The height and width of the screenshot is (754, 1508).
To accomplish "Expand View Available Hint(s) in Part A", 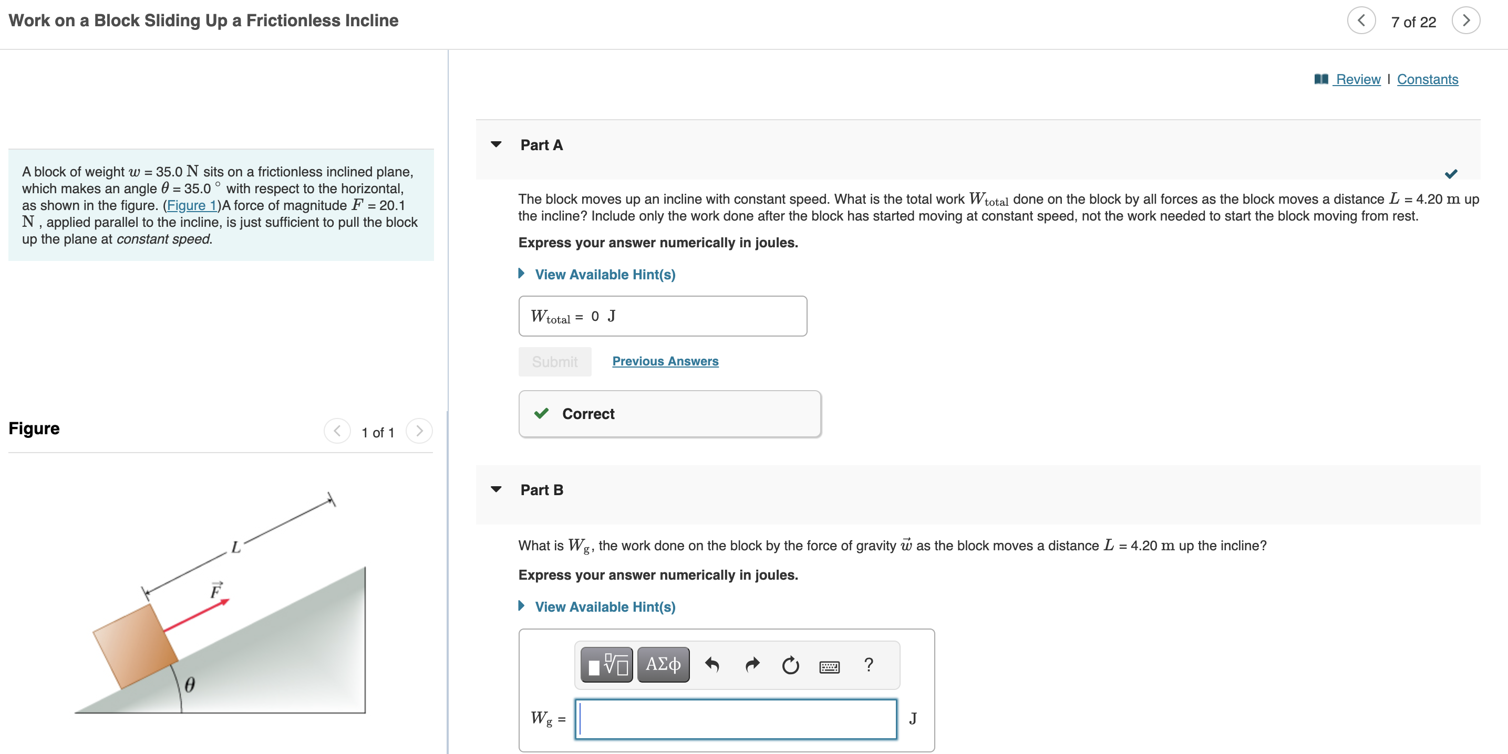I will [604, 274].
